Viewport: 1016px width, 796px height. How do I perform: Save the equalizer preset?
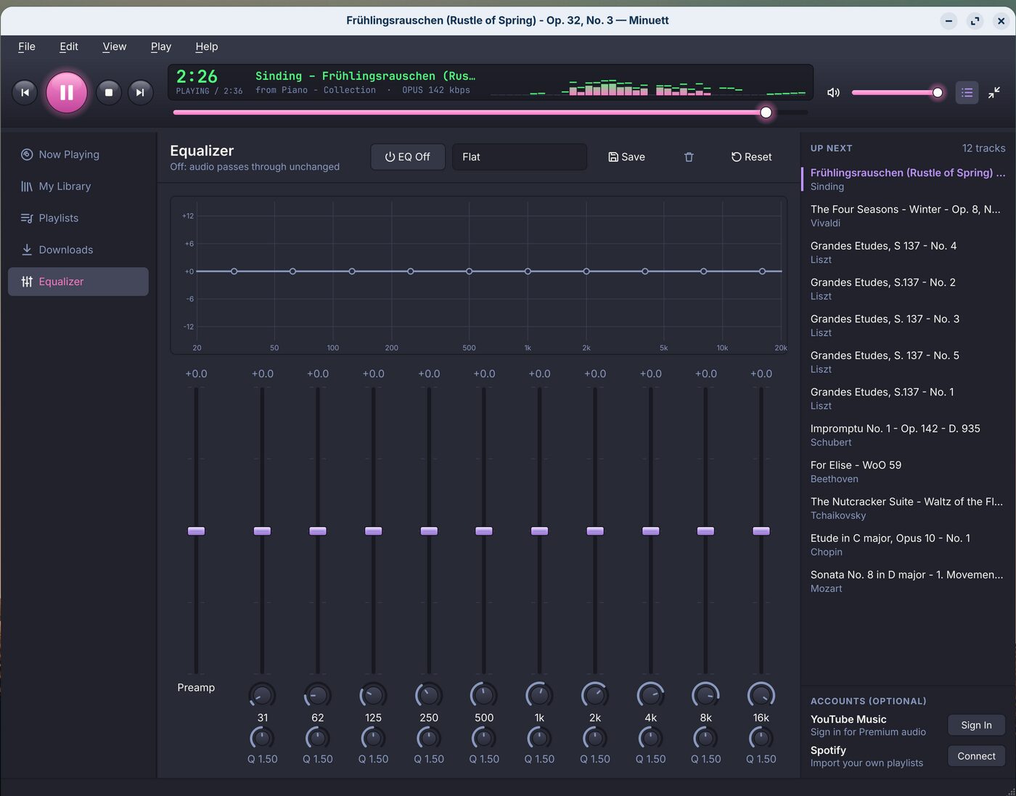[x=626, y=157]
